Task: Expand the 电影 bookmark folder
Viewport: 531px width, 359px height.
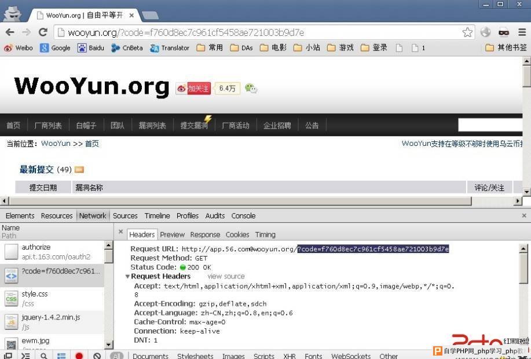Action: [x=273, y=47]
